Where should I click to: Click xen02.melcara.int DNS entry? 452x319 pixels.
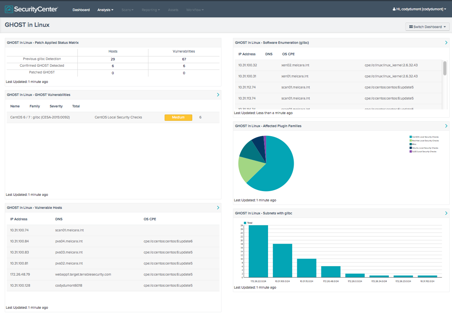pos(295,65)
